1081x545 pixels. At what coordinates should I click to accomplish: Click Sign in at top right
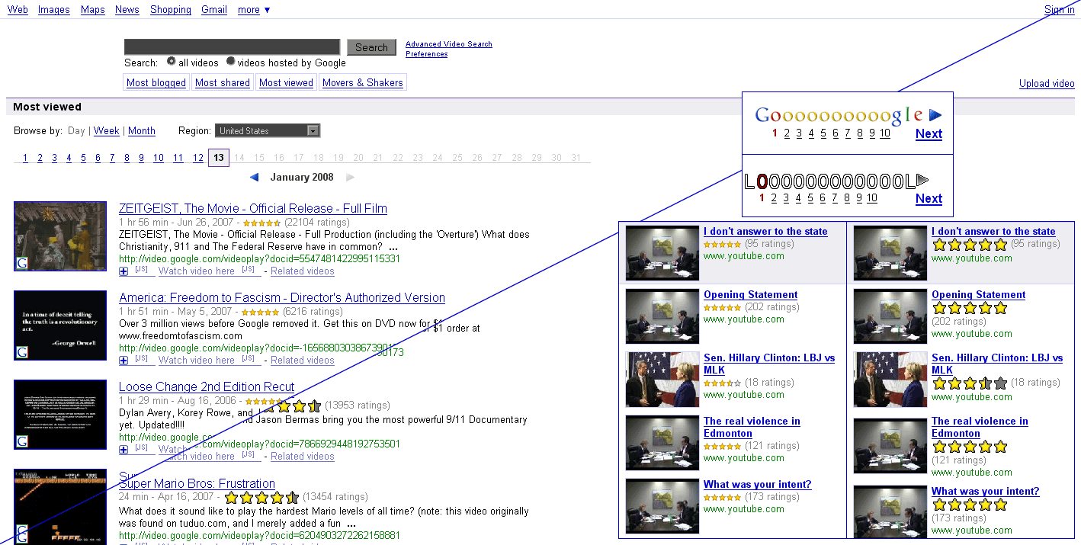[x=1060, y=10]
